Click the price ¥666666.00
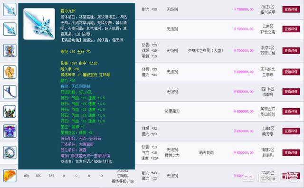Viewport: 304px width, 188px height. coord(244,112)
